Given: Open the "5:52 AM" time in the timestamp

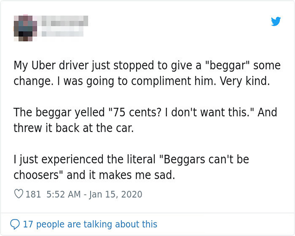Looking at the screenshot, I should [63, 194].
